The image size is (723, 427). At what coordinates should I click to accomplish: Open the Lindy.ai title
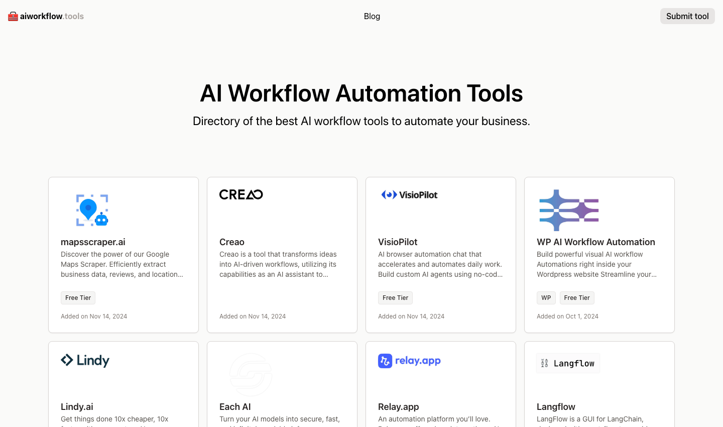click(77, 407)
